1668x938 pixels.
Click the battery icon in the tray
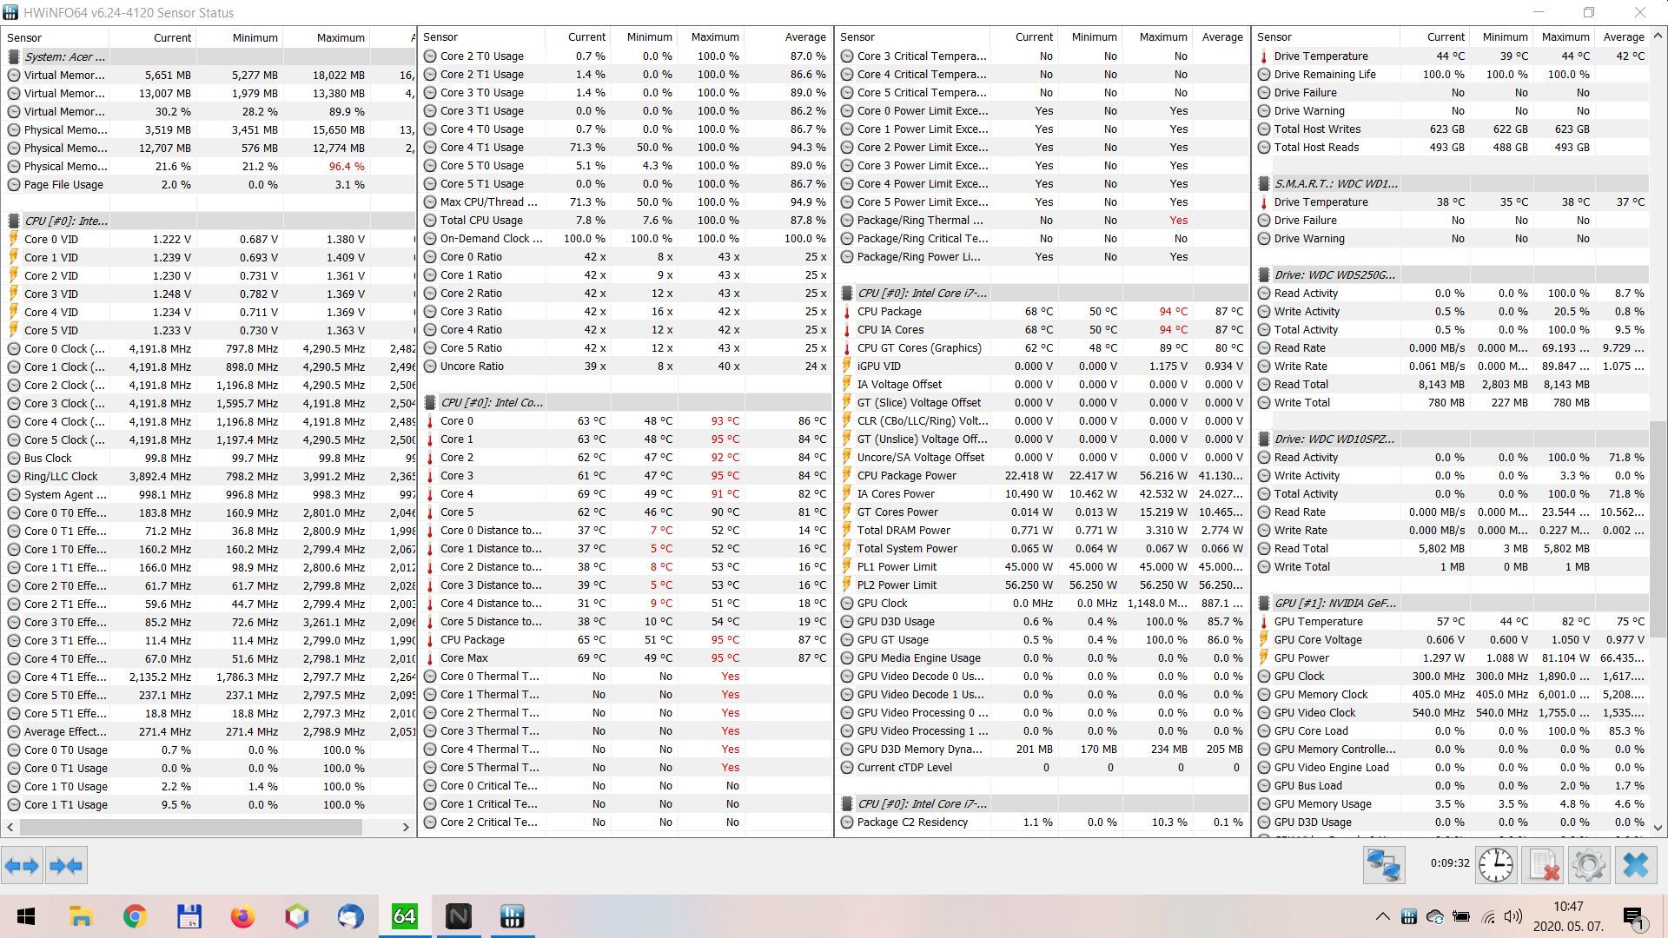[1461, 916]
